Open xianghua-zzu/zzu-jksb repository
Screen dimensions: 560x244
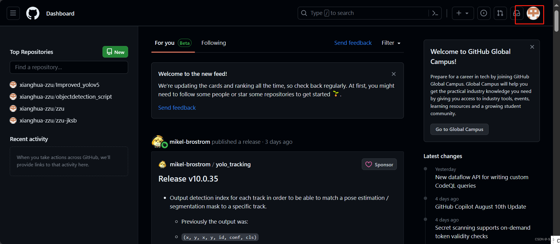pyautogui.click(x=48, y=120)
